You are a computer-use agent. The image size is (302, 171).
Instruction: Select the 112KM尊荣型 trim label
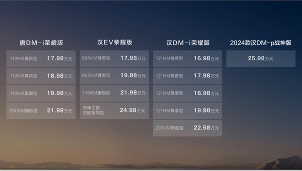[x=23, y=76]
